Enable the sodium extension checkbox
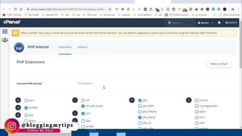The width and height of the screenshot is (242, 136). click(x=197, y=100)
